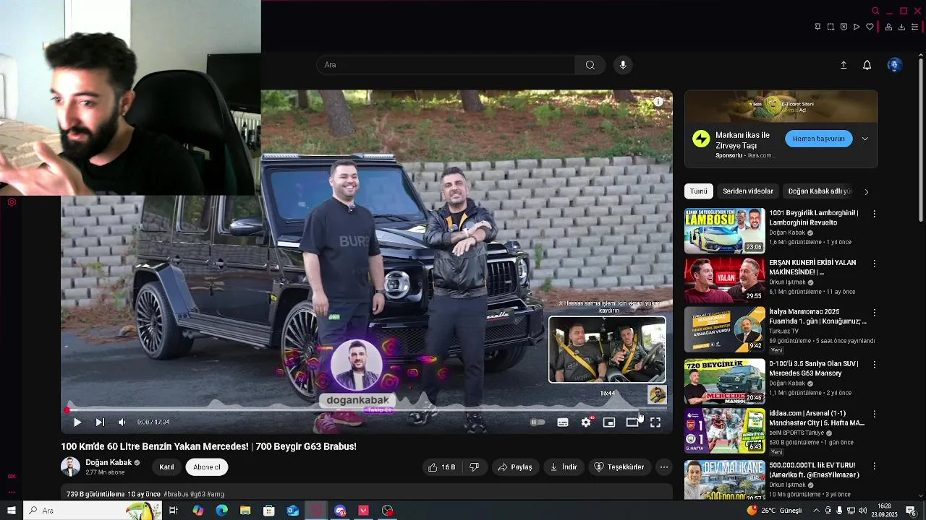Open Doğan Kabak channel avatar

[70, 467]
